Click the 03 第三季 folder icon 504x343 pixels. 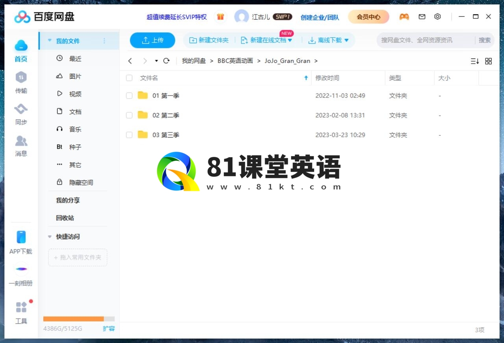click(x=143, y=134)
